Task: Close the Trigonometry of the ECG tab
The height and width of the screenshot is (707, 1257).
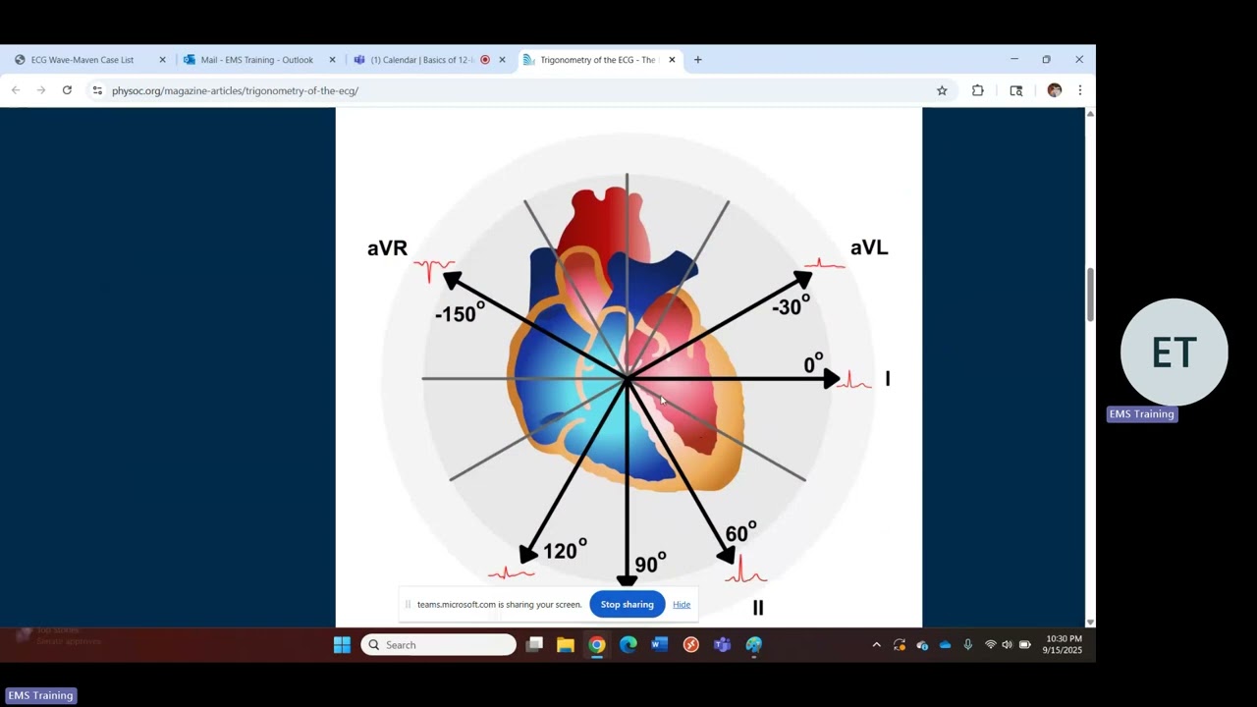Action: pyautogui.click(x=672, y=60)
